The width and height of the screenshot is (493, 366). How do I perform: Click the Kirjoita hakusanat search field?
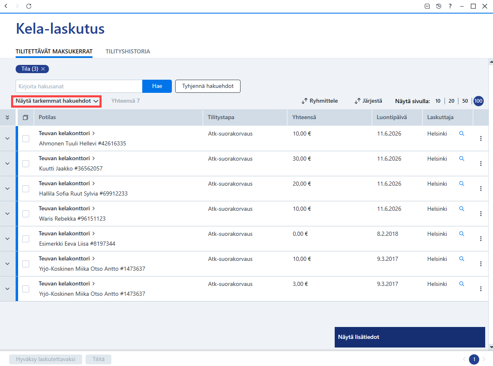pyautogui.click(x=79, y=86)
